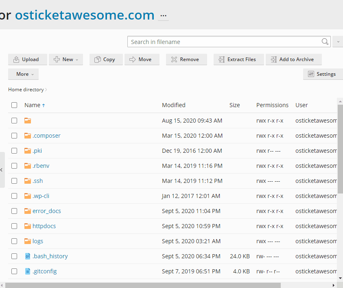Image resolution: width=343 pixels, height=288 pixels.
Task: Click the Remove button
Action: (x=186, y=59)
